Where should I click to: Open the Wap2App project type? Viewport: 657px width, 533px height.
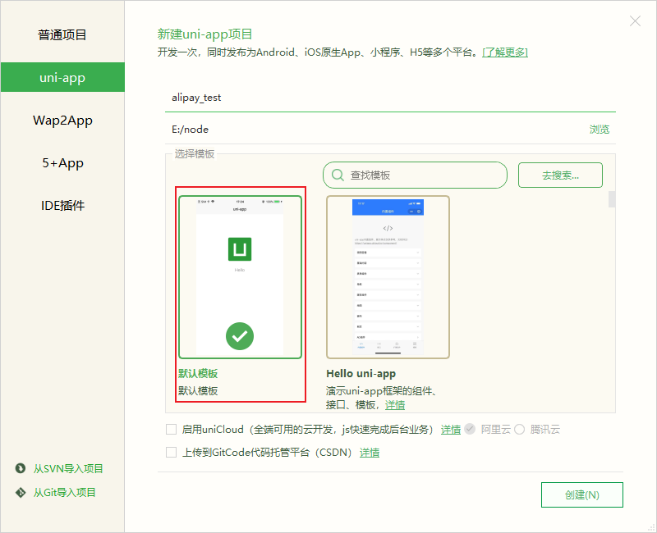[x=62, y=120]
